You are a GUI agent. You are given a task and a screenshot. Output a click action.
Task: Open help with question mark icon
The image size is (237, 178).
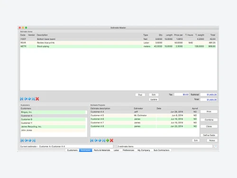pos(216,147)
